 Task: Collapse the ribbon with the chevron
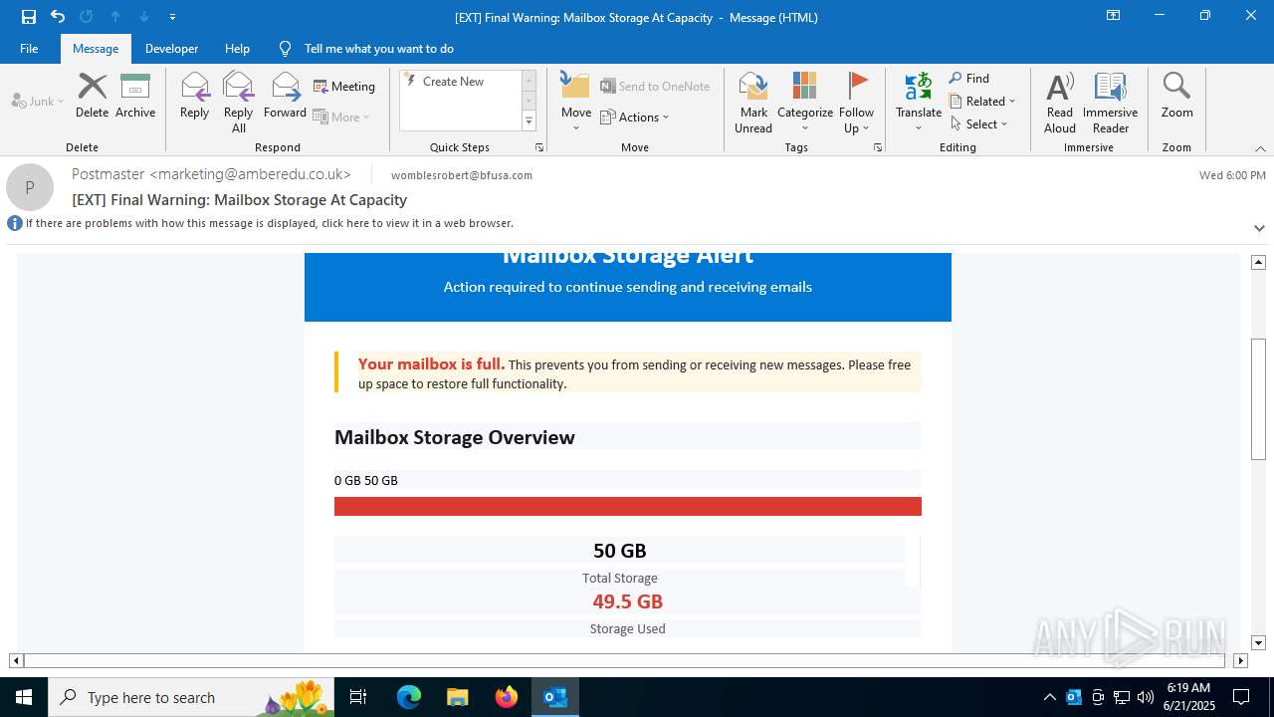point(1260,148)
